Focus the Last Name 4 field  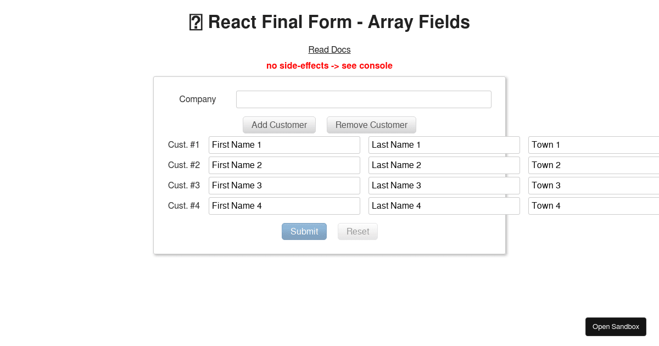pos(444,206)
